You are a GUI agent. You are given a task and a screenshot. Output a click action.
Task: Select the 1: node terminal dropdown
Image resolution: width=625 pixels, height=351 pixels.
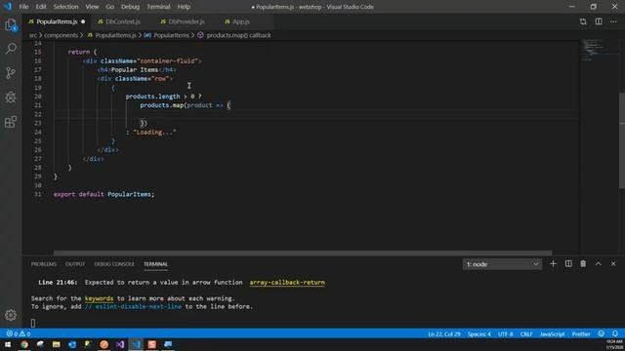pyautogui.click(x=502, y=264)
